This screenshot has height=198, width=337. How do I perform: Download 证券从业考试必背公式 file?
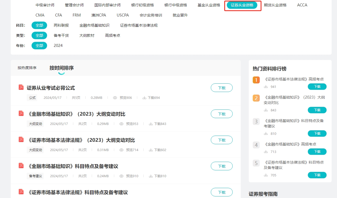tap(221, 88)
